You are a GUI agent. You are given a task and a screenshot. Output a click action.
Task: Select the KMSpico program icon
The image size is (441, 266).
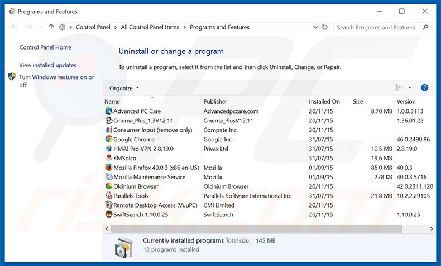coord(109,159)
